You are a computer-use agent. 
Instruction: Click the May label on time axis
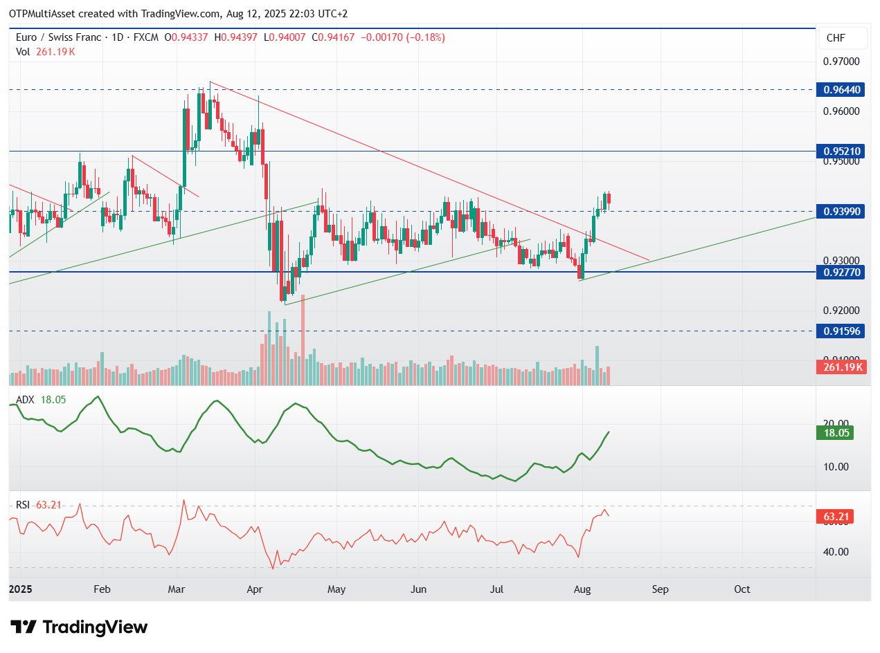[336, 590]
